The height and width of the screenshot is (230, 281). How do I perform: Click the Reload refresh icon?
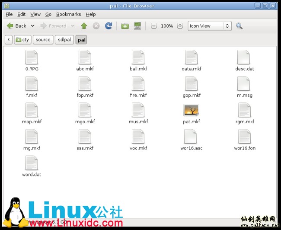pyautogui.click(x=109, y=26)
